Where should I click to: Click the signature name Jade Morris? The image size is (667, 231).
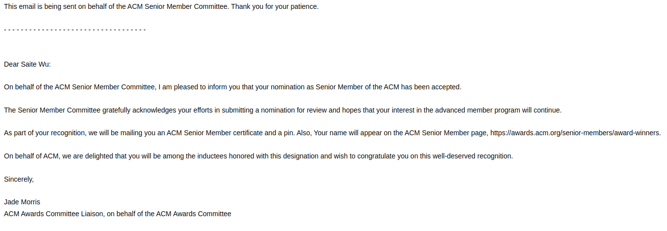(22, 202)
